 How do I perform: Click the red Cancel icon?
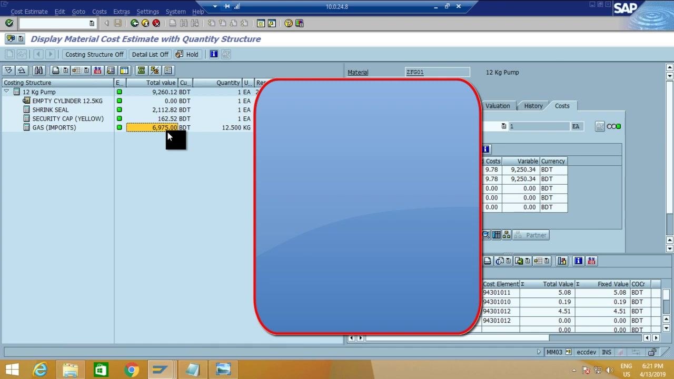[156, 23]
